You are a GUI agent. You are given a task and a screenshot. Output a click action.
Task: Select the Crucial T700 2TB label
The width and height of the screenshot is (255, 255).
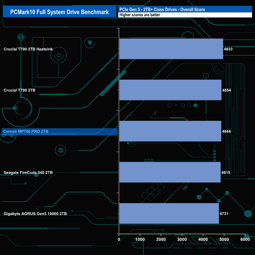(19, 90)
